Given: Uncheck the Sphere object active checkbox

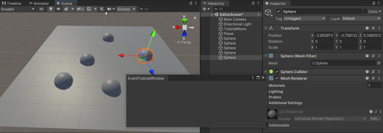Looking at the screenshot, I should tap(279, 11).
